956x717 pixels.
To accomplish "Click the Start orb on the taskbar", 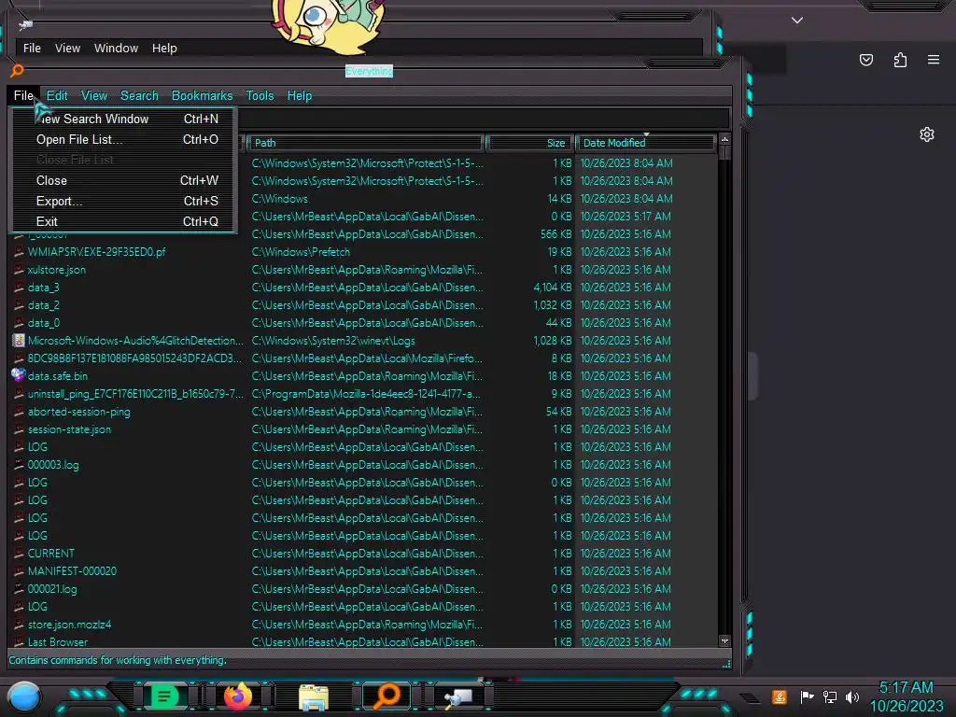I will click(x=24, y=696).
